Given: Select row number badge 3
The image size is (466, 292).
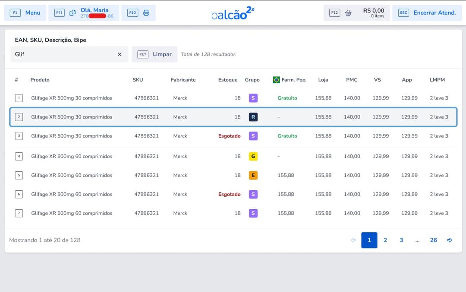Looking at the screenshot, I should [19, 136].
